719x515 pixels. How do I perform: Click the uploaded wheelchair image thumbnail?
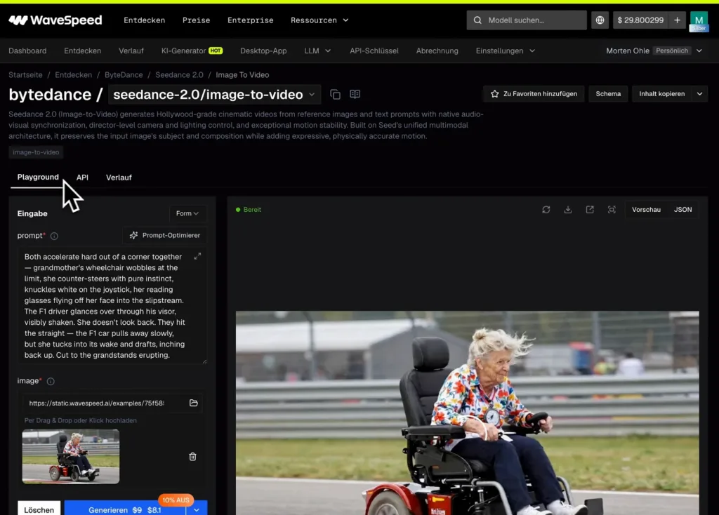click(71, 456)
